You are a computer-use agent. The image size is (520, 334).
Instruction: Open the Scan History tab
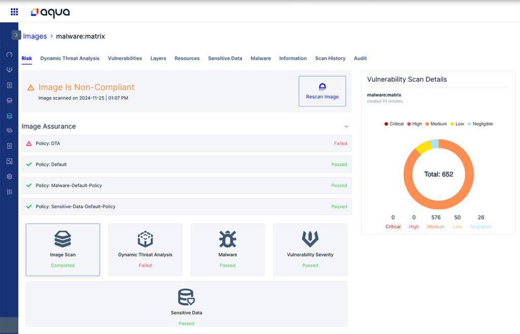[x=330, y=58]
